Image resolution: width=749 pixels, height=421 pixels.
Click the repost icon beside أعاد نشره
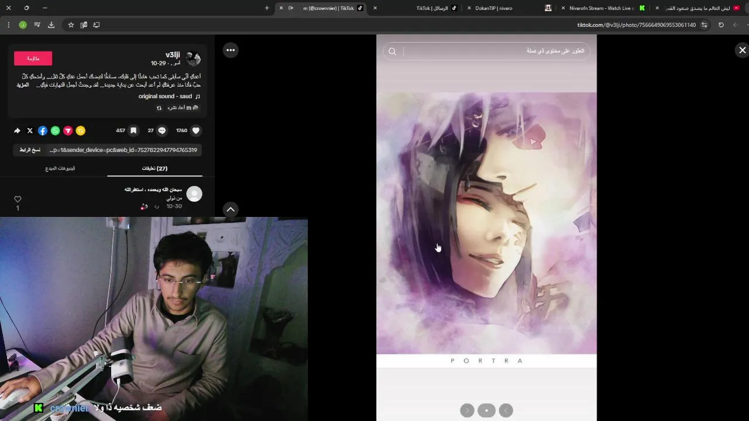click(159, 108)
